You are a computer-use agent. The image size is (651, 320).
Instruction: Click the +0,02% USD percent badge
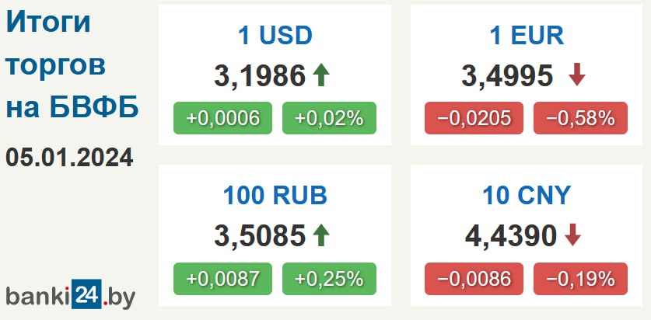[x=328, y=118]
